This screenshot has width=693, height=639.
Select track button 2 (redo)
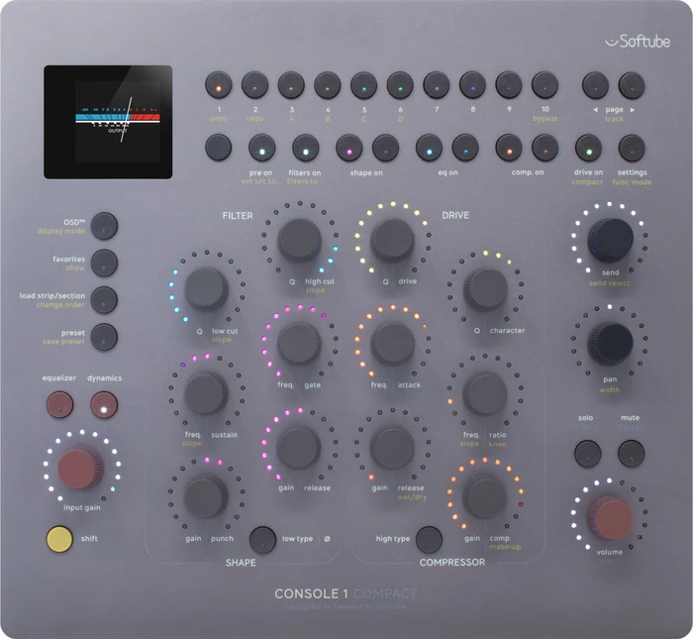click(255, 85)
